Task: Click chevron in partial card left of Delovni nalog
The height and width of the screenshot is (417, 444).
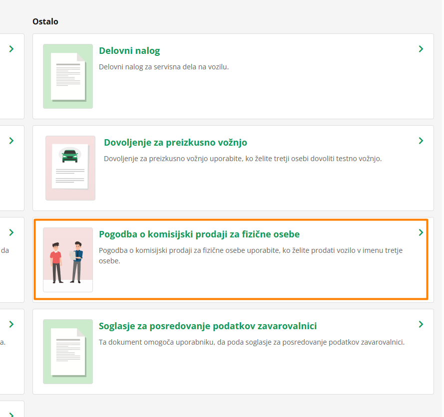Action: [11, 49]
